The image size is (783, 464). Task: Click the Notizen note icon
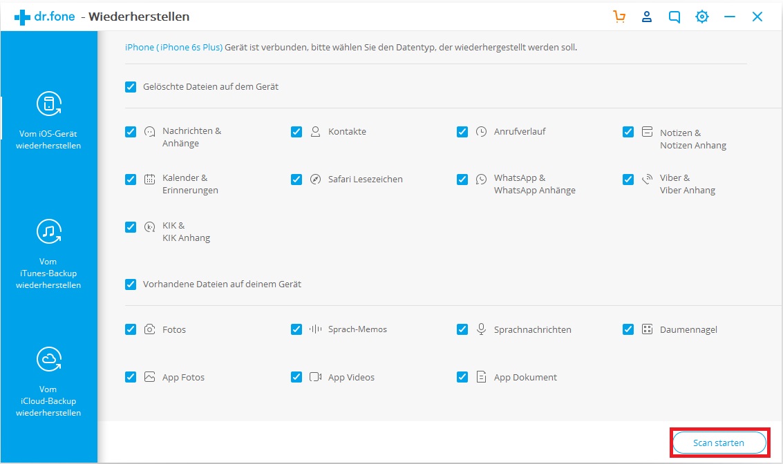(647, 132)
